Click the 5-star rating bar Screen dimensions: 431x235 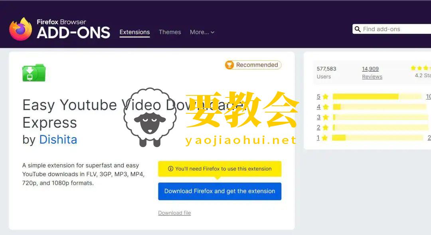coord(377,96)
